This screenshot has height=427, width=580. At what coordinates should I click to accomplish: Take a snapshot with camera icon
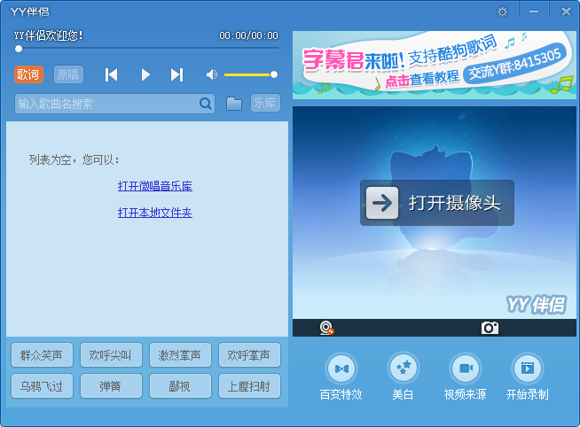[x=490, y=328]
